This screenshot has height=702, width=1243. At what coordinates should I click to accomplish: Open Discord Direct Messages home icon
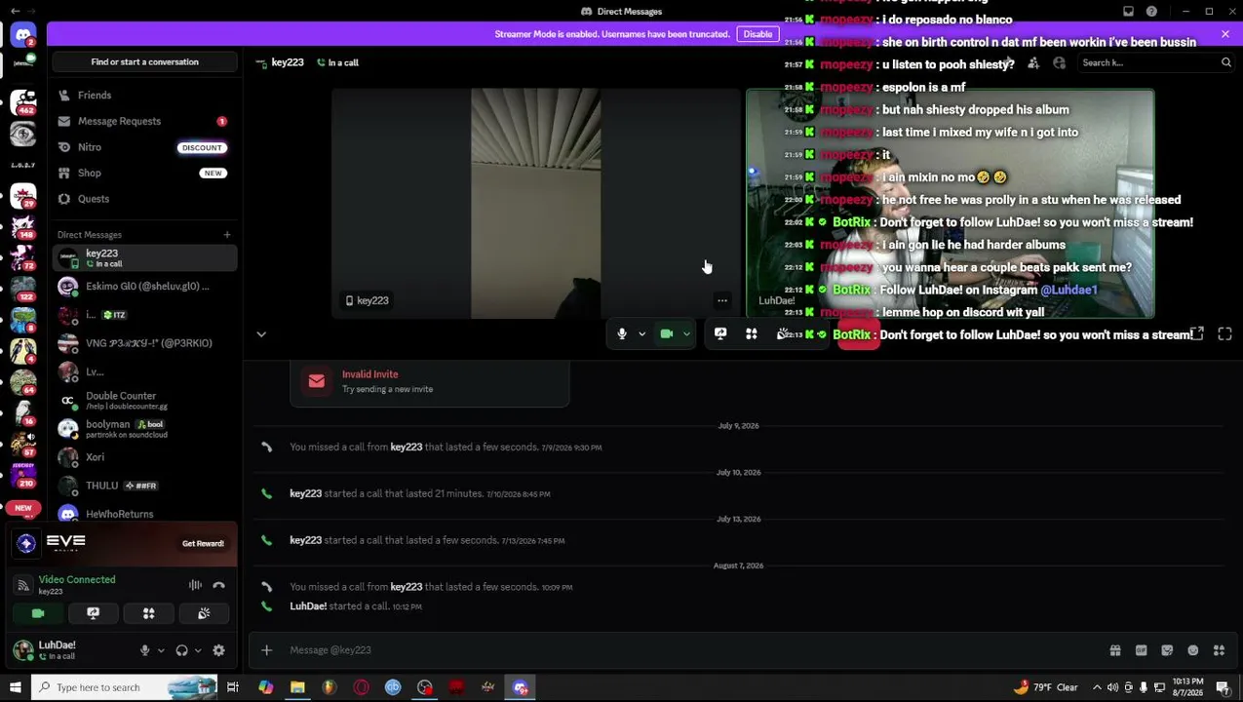pyautogui.click(x=22, y=35)
